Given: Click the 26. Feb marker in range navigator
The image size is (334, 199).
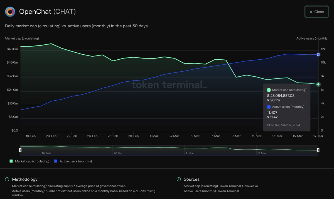Looking at the screenshot, I should [118, 153].
